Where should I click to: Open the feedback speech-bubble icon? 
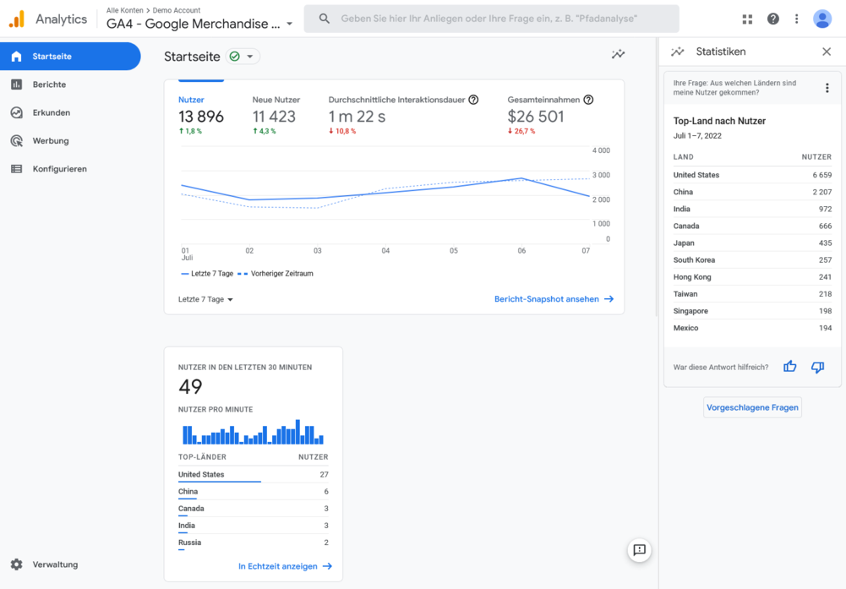pyautogui.click(x=639, y=550)
